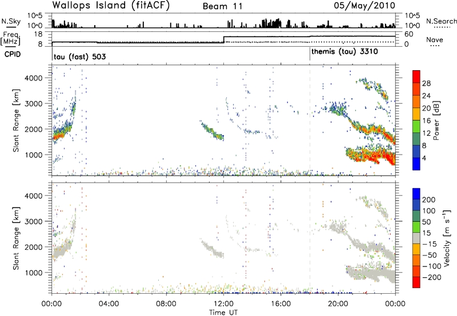Click the "themis (tau) 3310" CPID entry
Screen dimensions: 457x316
tap(344, 52)
